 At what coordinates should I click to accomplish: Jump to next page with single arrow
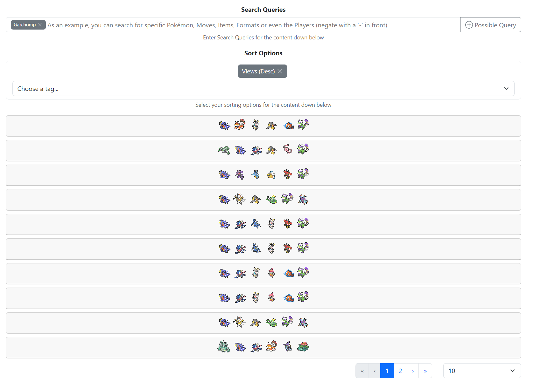413,371
